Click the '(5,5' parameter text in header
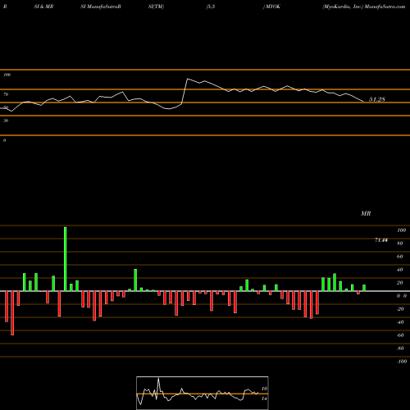This screenshot has height=410, width=410. coord(211,7)
